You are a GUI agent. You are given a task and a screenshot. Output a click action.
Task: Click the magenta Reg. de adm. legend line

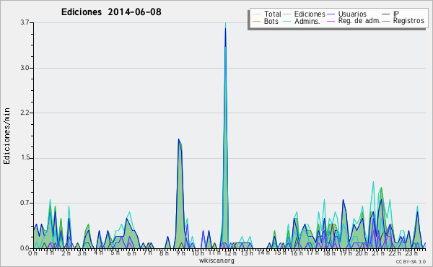click(x=331, y=21)
